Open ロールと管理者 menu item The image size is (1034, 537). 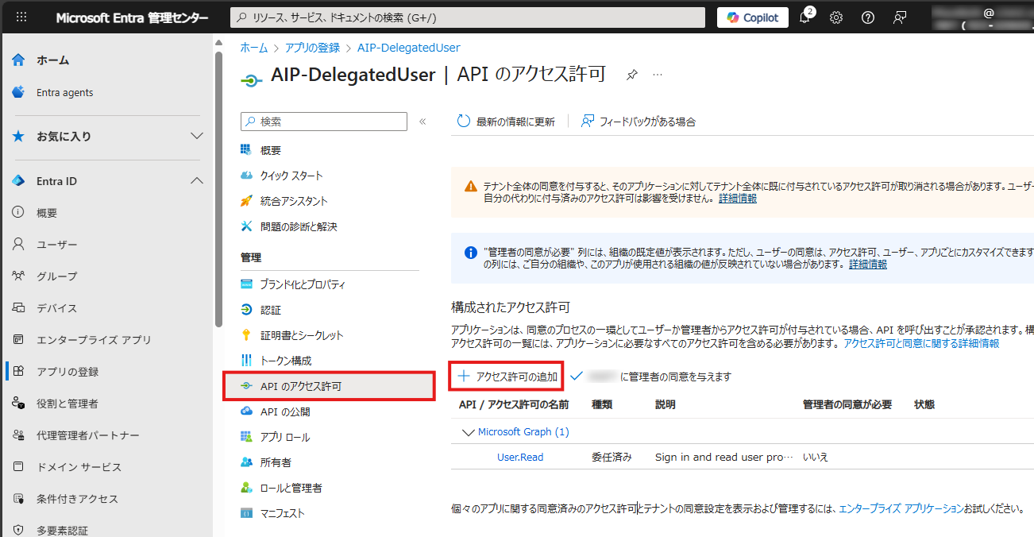(291, 488)
